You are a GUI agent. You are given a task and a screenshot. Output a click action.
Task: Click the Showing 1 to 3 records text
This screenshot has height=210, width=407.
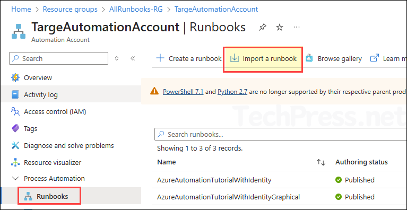point(200,148)
